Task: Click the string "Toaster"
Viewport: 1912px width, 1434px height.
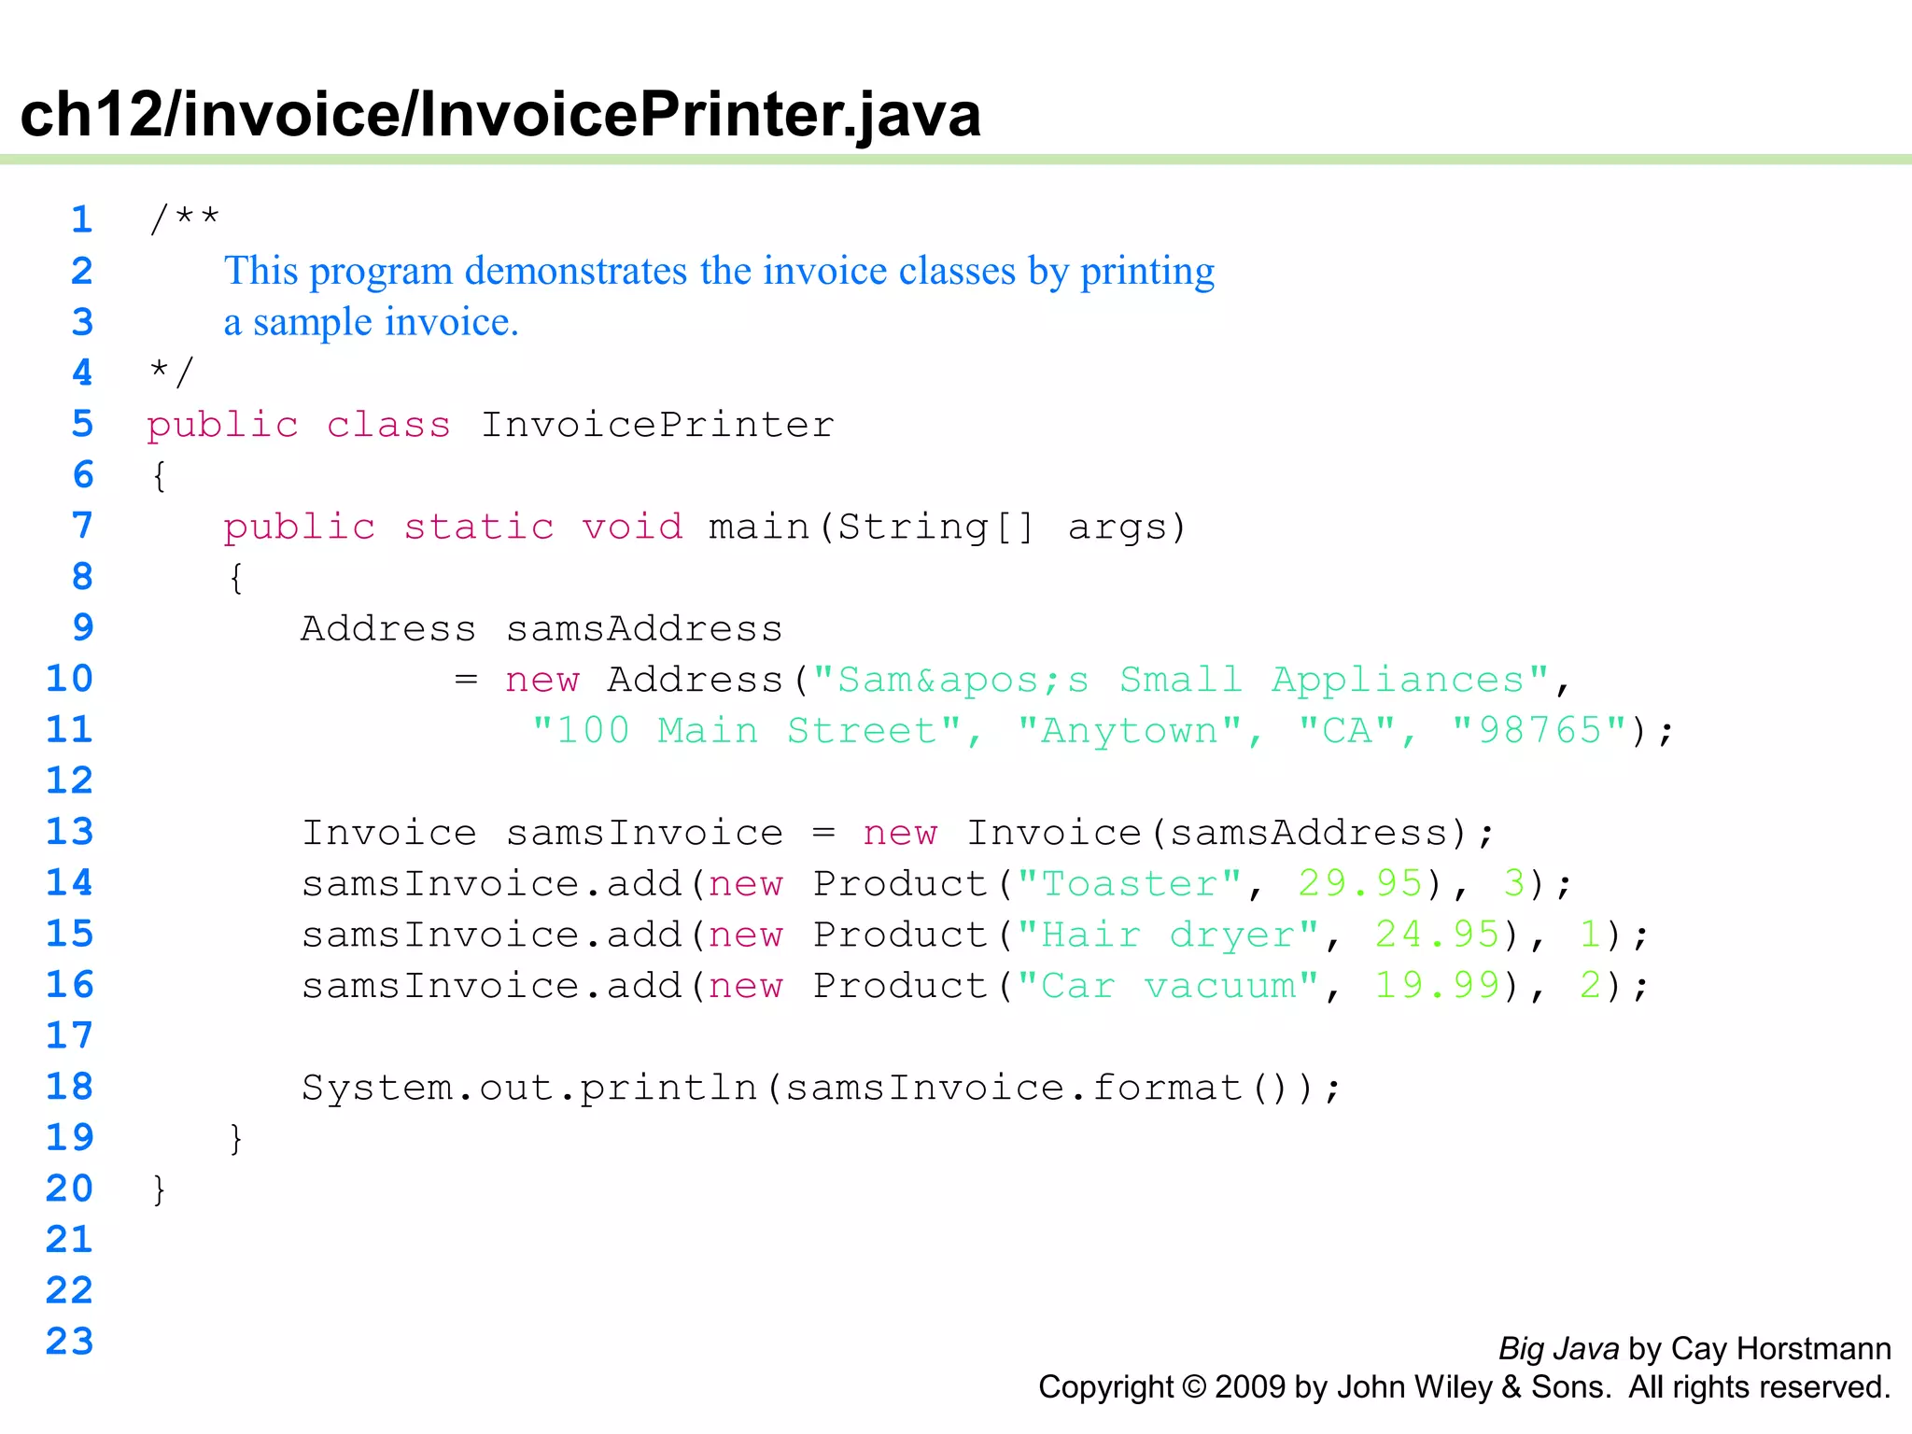Action: click(1130, 883)
